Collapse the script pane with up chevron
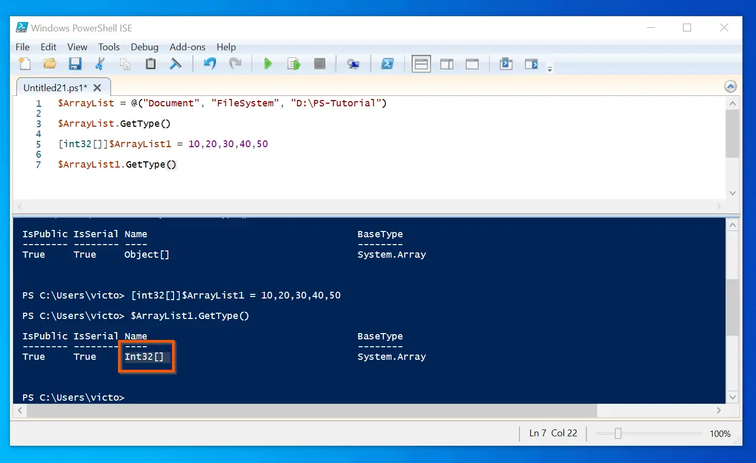This screenshot has height=463, width=756. [x=730, y=86]
